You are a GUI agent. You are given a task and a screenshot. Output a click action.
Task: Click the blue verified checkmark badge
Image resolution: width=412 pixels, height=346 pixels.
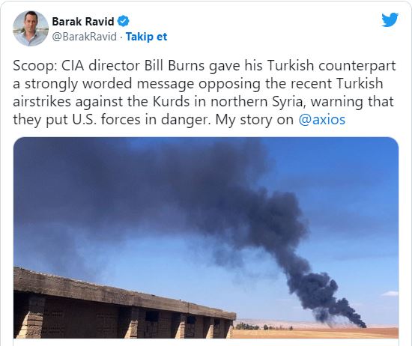coord(123,21)
